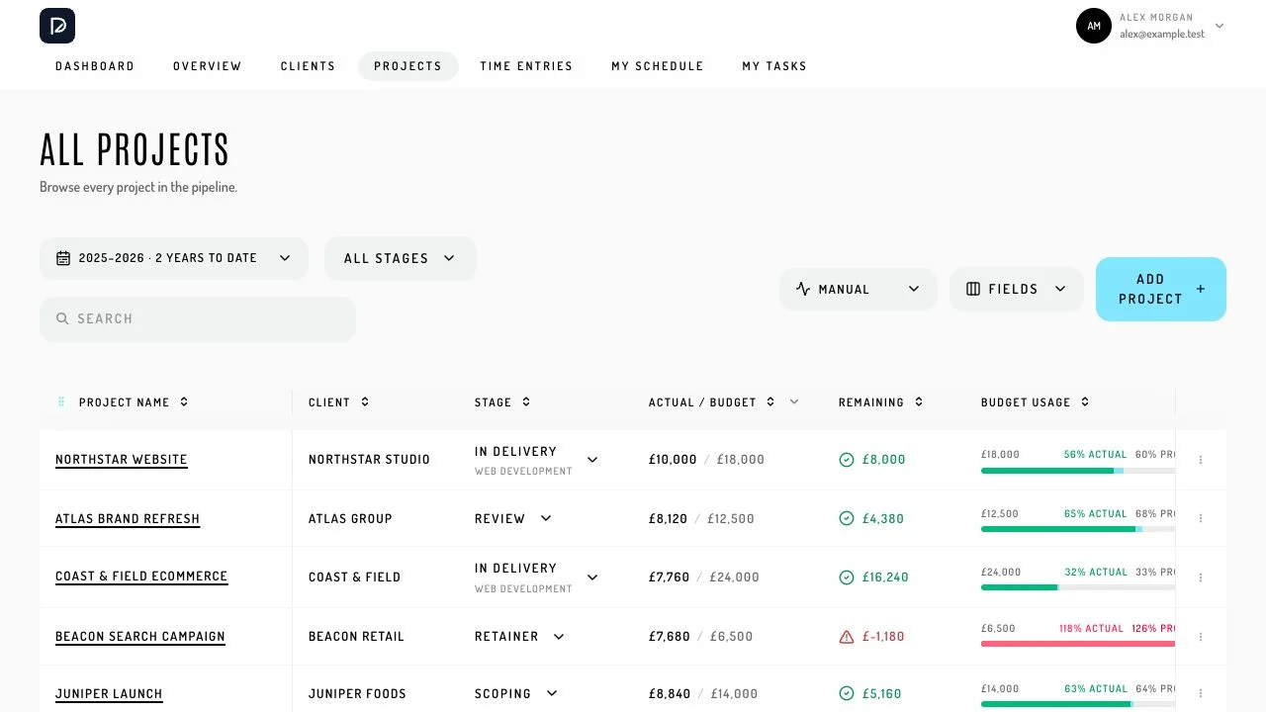Open row menu for Atlas Brand Refresh
Image resolution: width=1266 pixels, height=712 pixels.
click(x=1201, y=518)
